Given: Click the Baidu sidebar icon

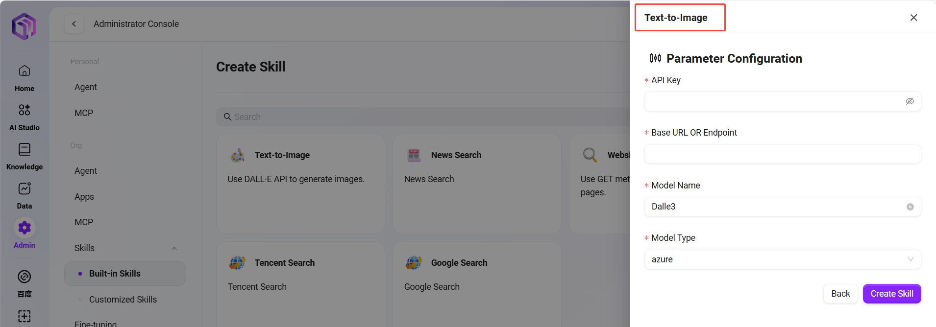Looking at the screenshot, I should click(x=25, y=277).
